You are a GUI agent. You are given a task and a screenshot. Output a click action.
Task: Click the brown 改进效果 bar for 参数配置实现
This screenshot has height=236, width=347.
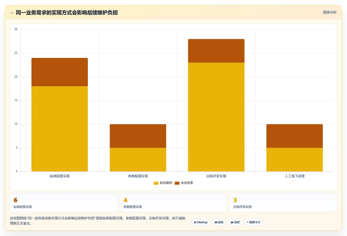(x=138, y=136)
